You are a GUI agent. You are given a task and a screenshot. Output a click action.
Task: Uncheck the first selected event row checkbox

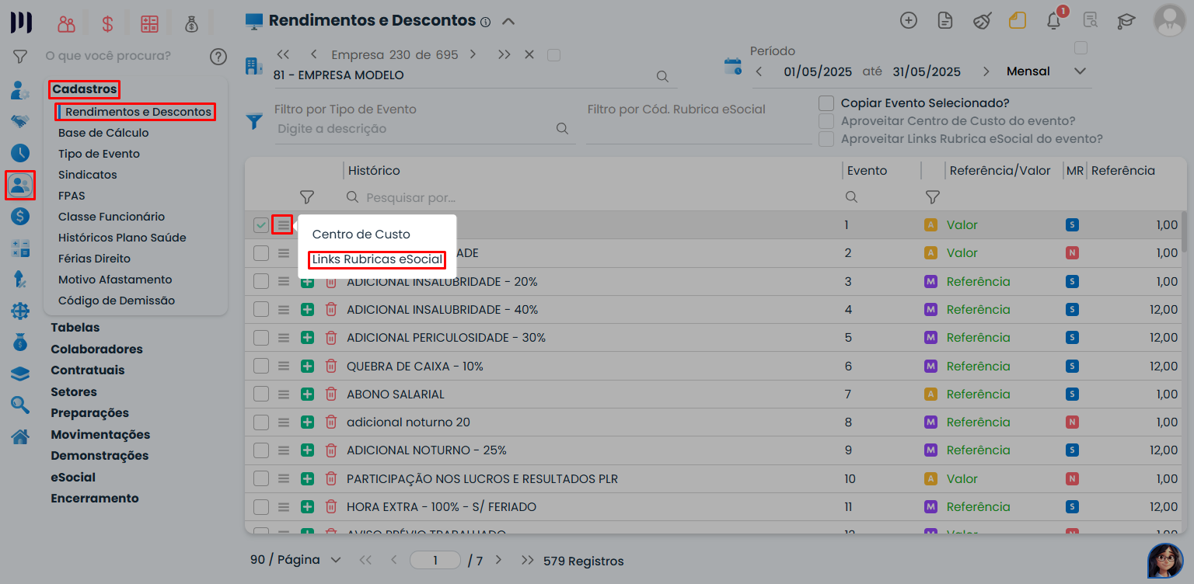click(x=261, y=225)
